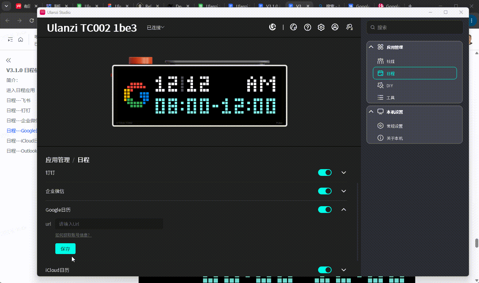Open 日程---iCloud outline entry in browser
The image size is (479, 283).
22,141
